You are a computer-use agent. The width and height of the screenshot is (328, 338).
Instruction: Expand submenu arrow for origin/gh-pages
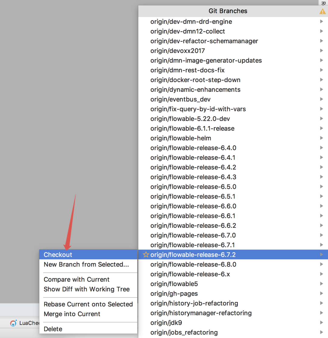321,293
